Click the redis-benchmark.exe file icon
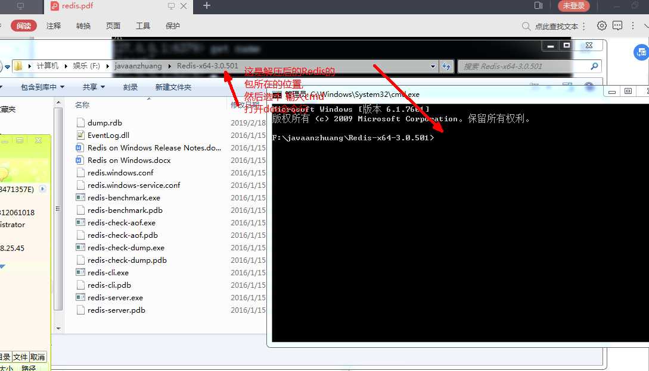Screen dimensions: 649x371 [80, 197]
